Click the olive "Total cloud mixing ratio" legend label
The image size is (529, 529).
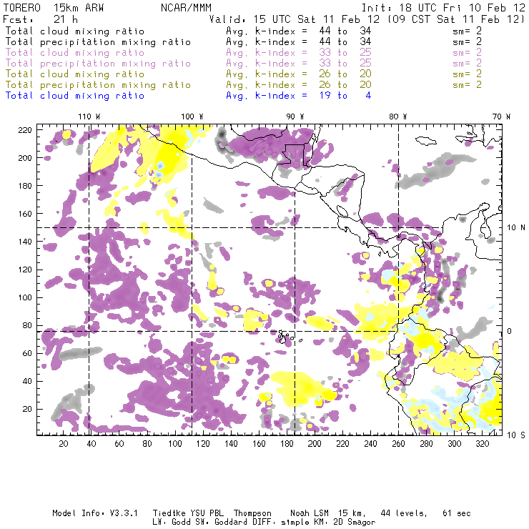click(x=75, y=74)
